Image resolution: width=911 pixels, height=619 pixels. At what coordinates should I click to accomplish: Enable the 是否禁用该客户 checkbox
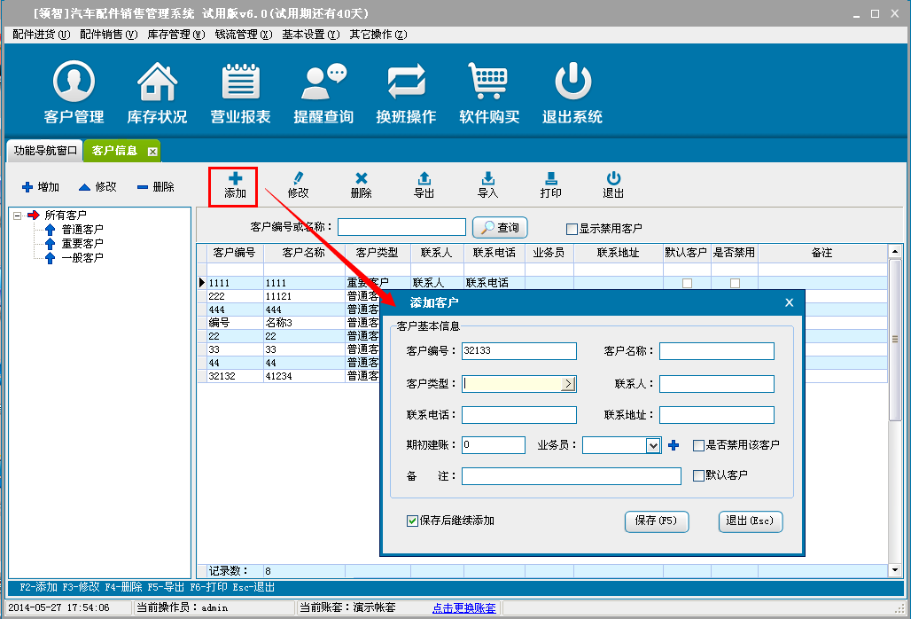tap(699, 445)
